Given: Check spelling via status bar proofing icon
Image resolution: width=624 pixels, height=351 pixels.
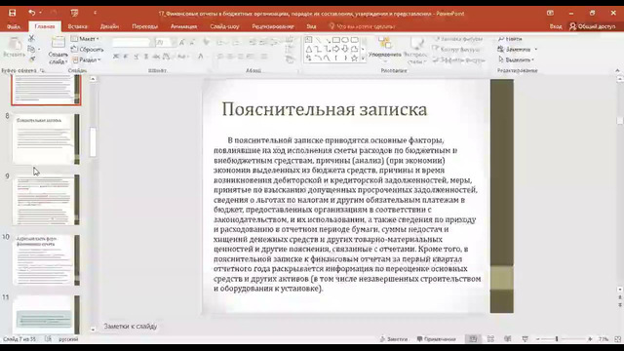Looking at the screenshot, I should (x=48, y=339).
